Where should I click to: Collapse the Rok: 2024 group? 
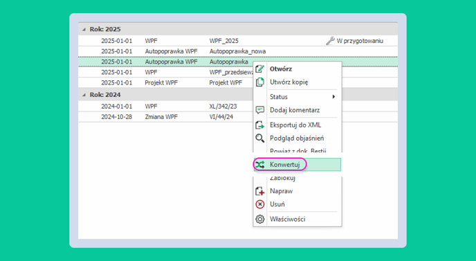click(84, 95)
